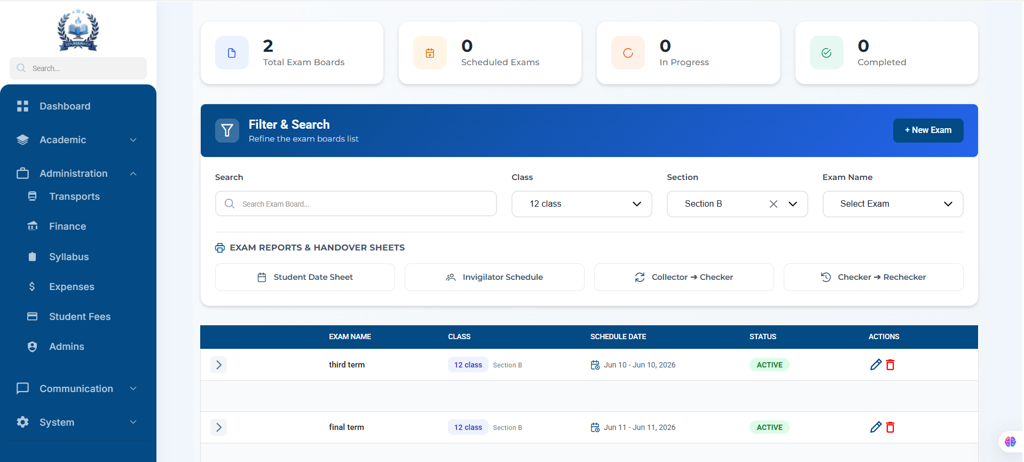Delete the third term exam with the trash icon
This screenshot has width=1024, height=462.
coord(890,365)
